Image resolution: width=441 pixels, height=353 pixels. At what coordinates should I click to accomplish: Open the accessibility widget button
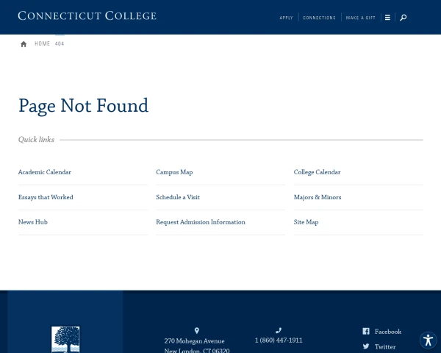coord(428,340)
